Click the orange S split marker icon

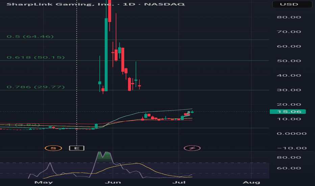(x=53, y=148)
